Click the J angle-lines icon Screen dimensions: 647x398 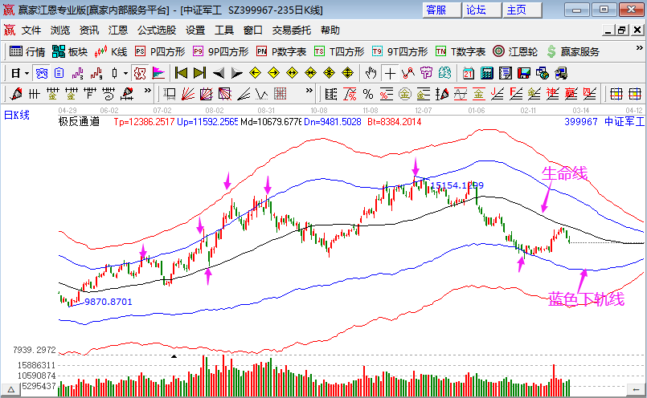click(x=498, y=95)
